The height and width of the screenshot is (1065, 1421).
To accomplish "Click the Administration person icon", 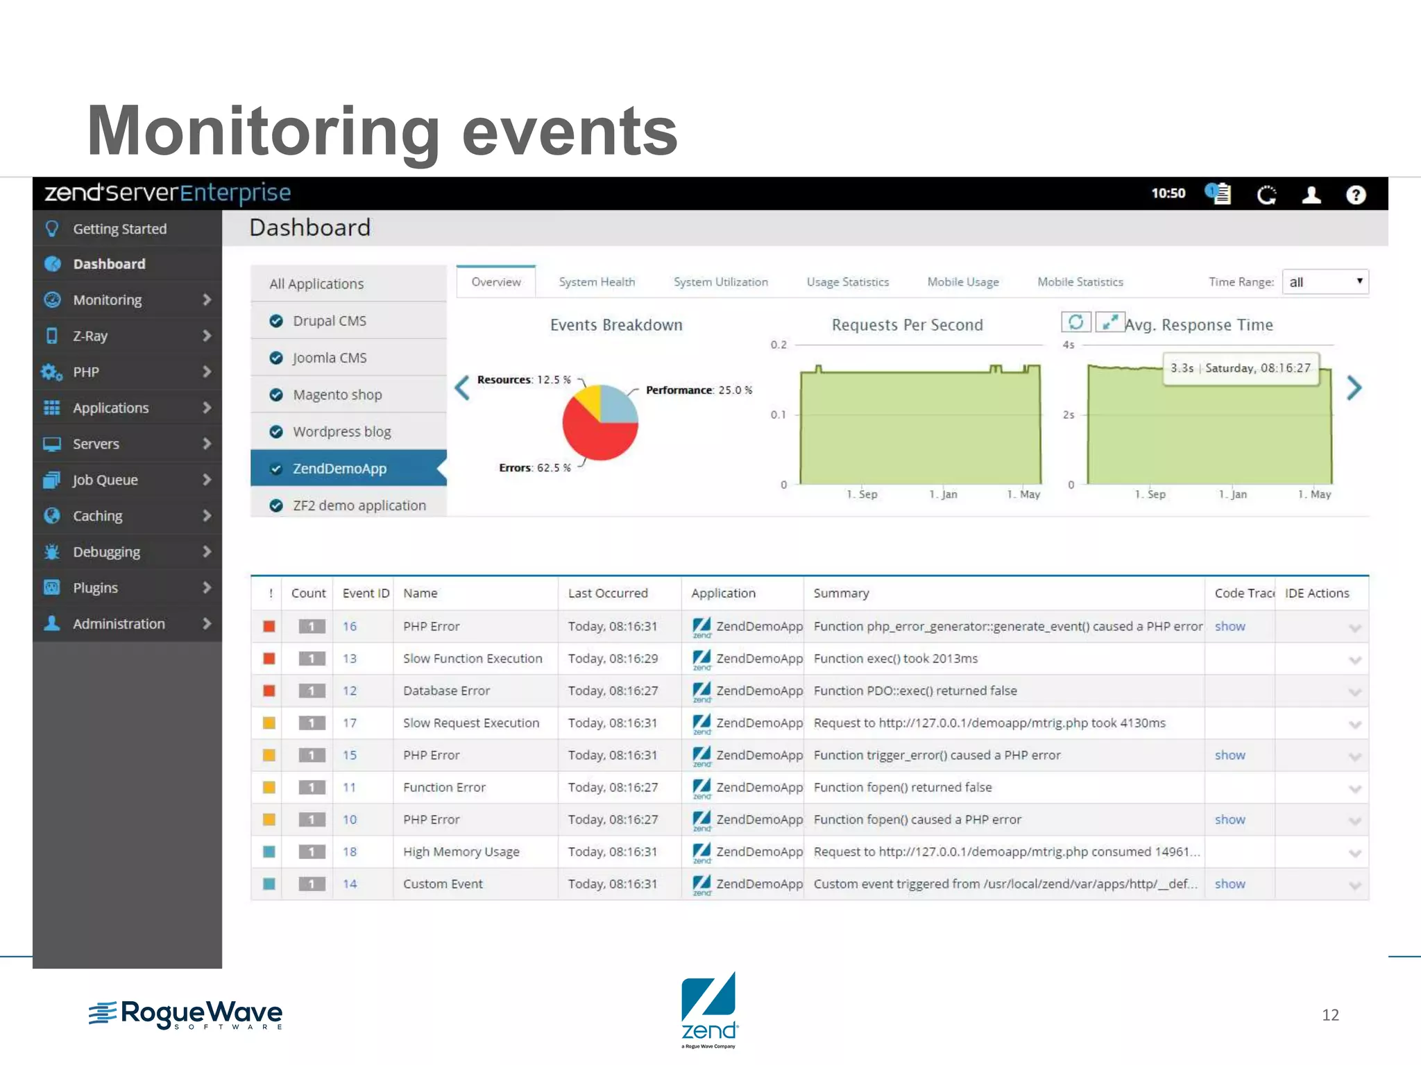I will tap(52, 623).
